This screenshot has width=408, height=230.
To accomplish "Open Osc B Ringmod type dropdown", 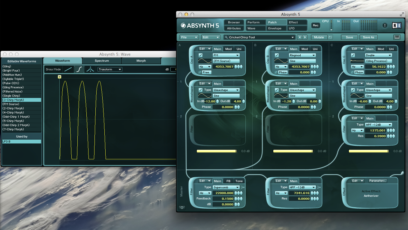I will pos(302,55).
